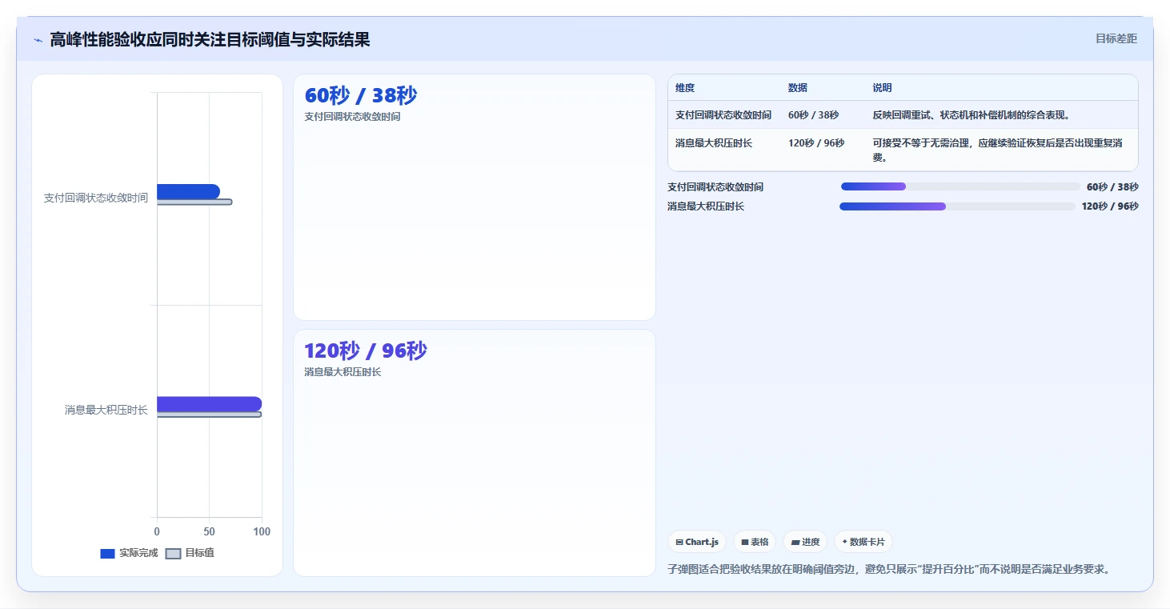This screenshot has height=609, width=1170.
Task: Click the 目标差距 label in the header
Action: click(x=1116, y=38)
